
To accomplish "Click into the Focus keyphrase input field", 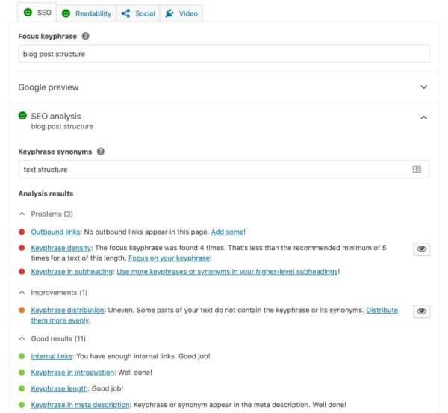I will pos(224,54).
